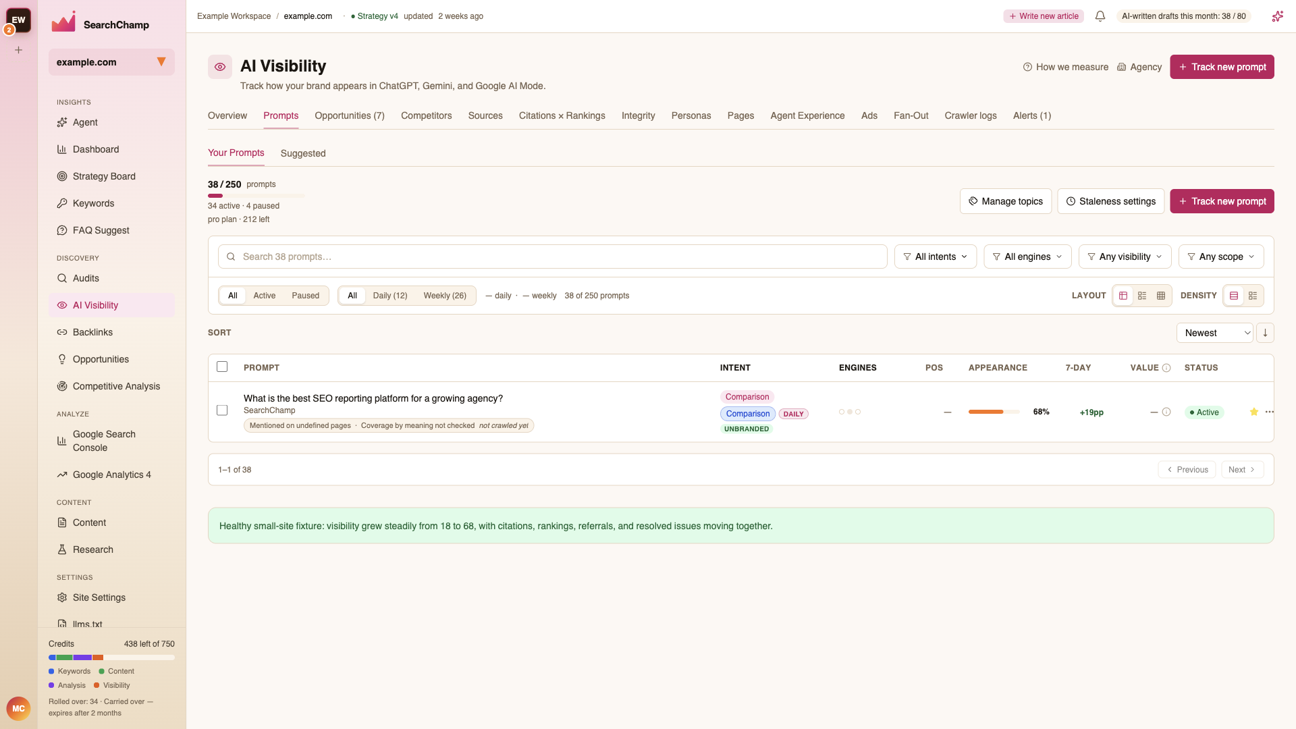Viewport: 1296px width, 729px height.
Task: Show Weekly (26) prompts only
Action: [x=445, y=296]
